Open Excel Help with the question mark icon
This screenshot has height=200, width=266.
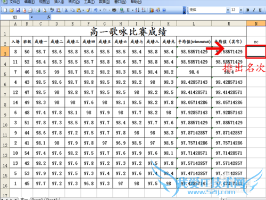pyautogui.click(x=164, y=10)
